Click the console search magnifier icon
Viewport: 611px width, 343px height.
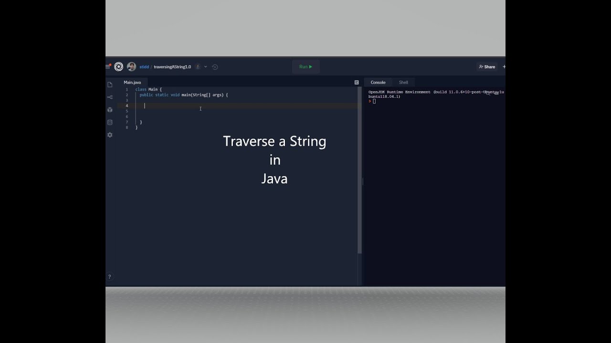click(488, 92)
